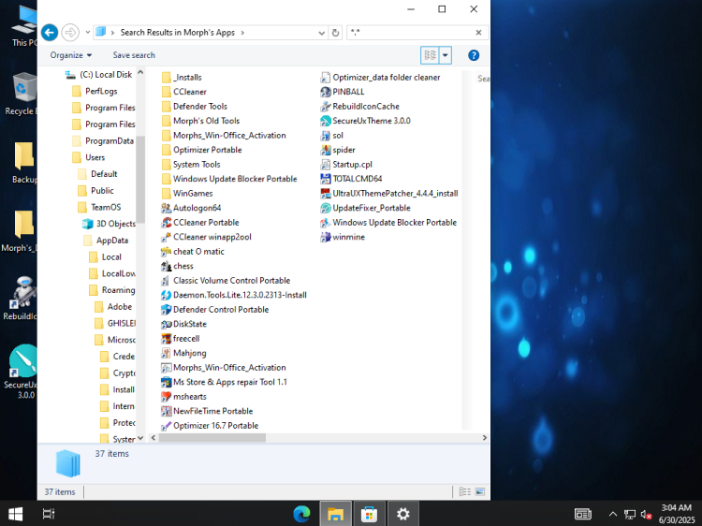Open the chess game item
Viewport: 702px width, 526px height.
click(177, 266)
